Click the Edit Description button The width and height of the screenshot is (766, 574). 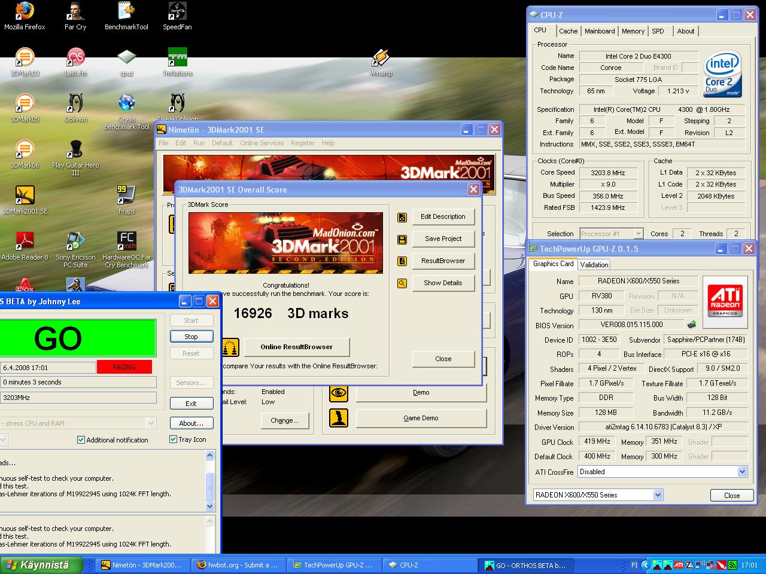point(443,216)
